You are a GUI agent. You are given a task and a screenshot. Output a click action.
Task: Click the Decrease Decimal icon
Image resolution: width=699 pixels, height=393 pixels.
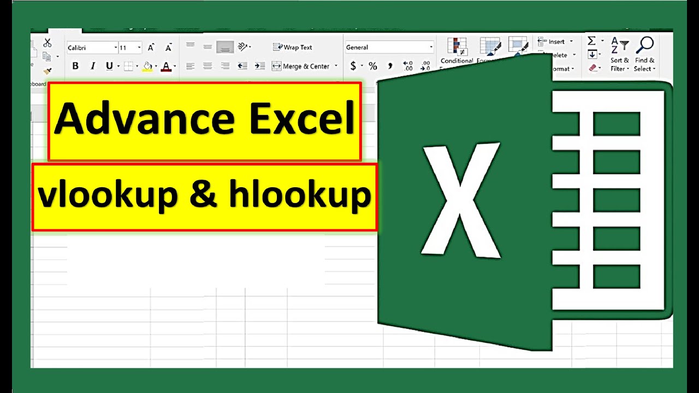point(425,66)
